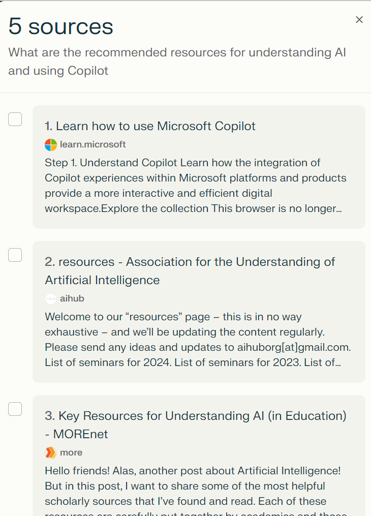Click the "5 sources" heading
The image size is (371, 516).
point(61,26)
